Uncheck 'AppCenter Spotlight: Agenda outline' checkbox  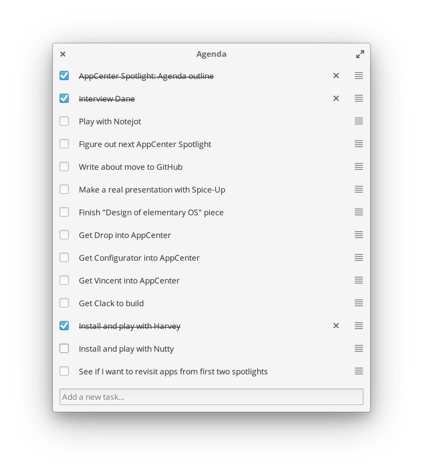click(64, 76)
